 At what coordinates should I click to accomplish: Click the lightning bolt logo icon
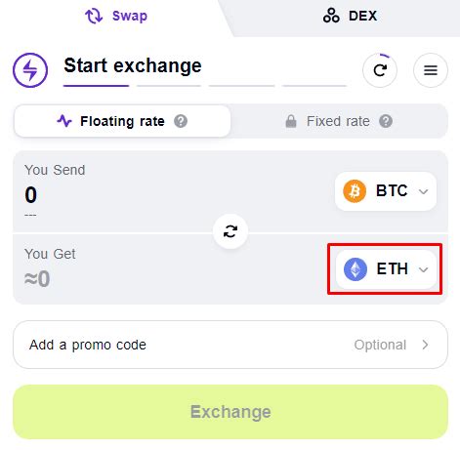pyautogui.click(x=30, y=70)
